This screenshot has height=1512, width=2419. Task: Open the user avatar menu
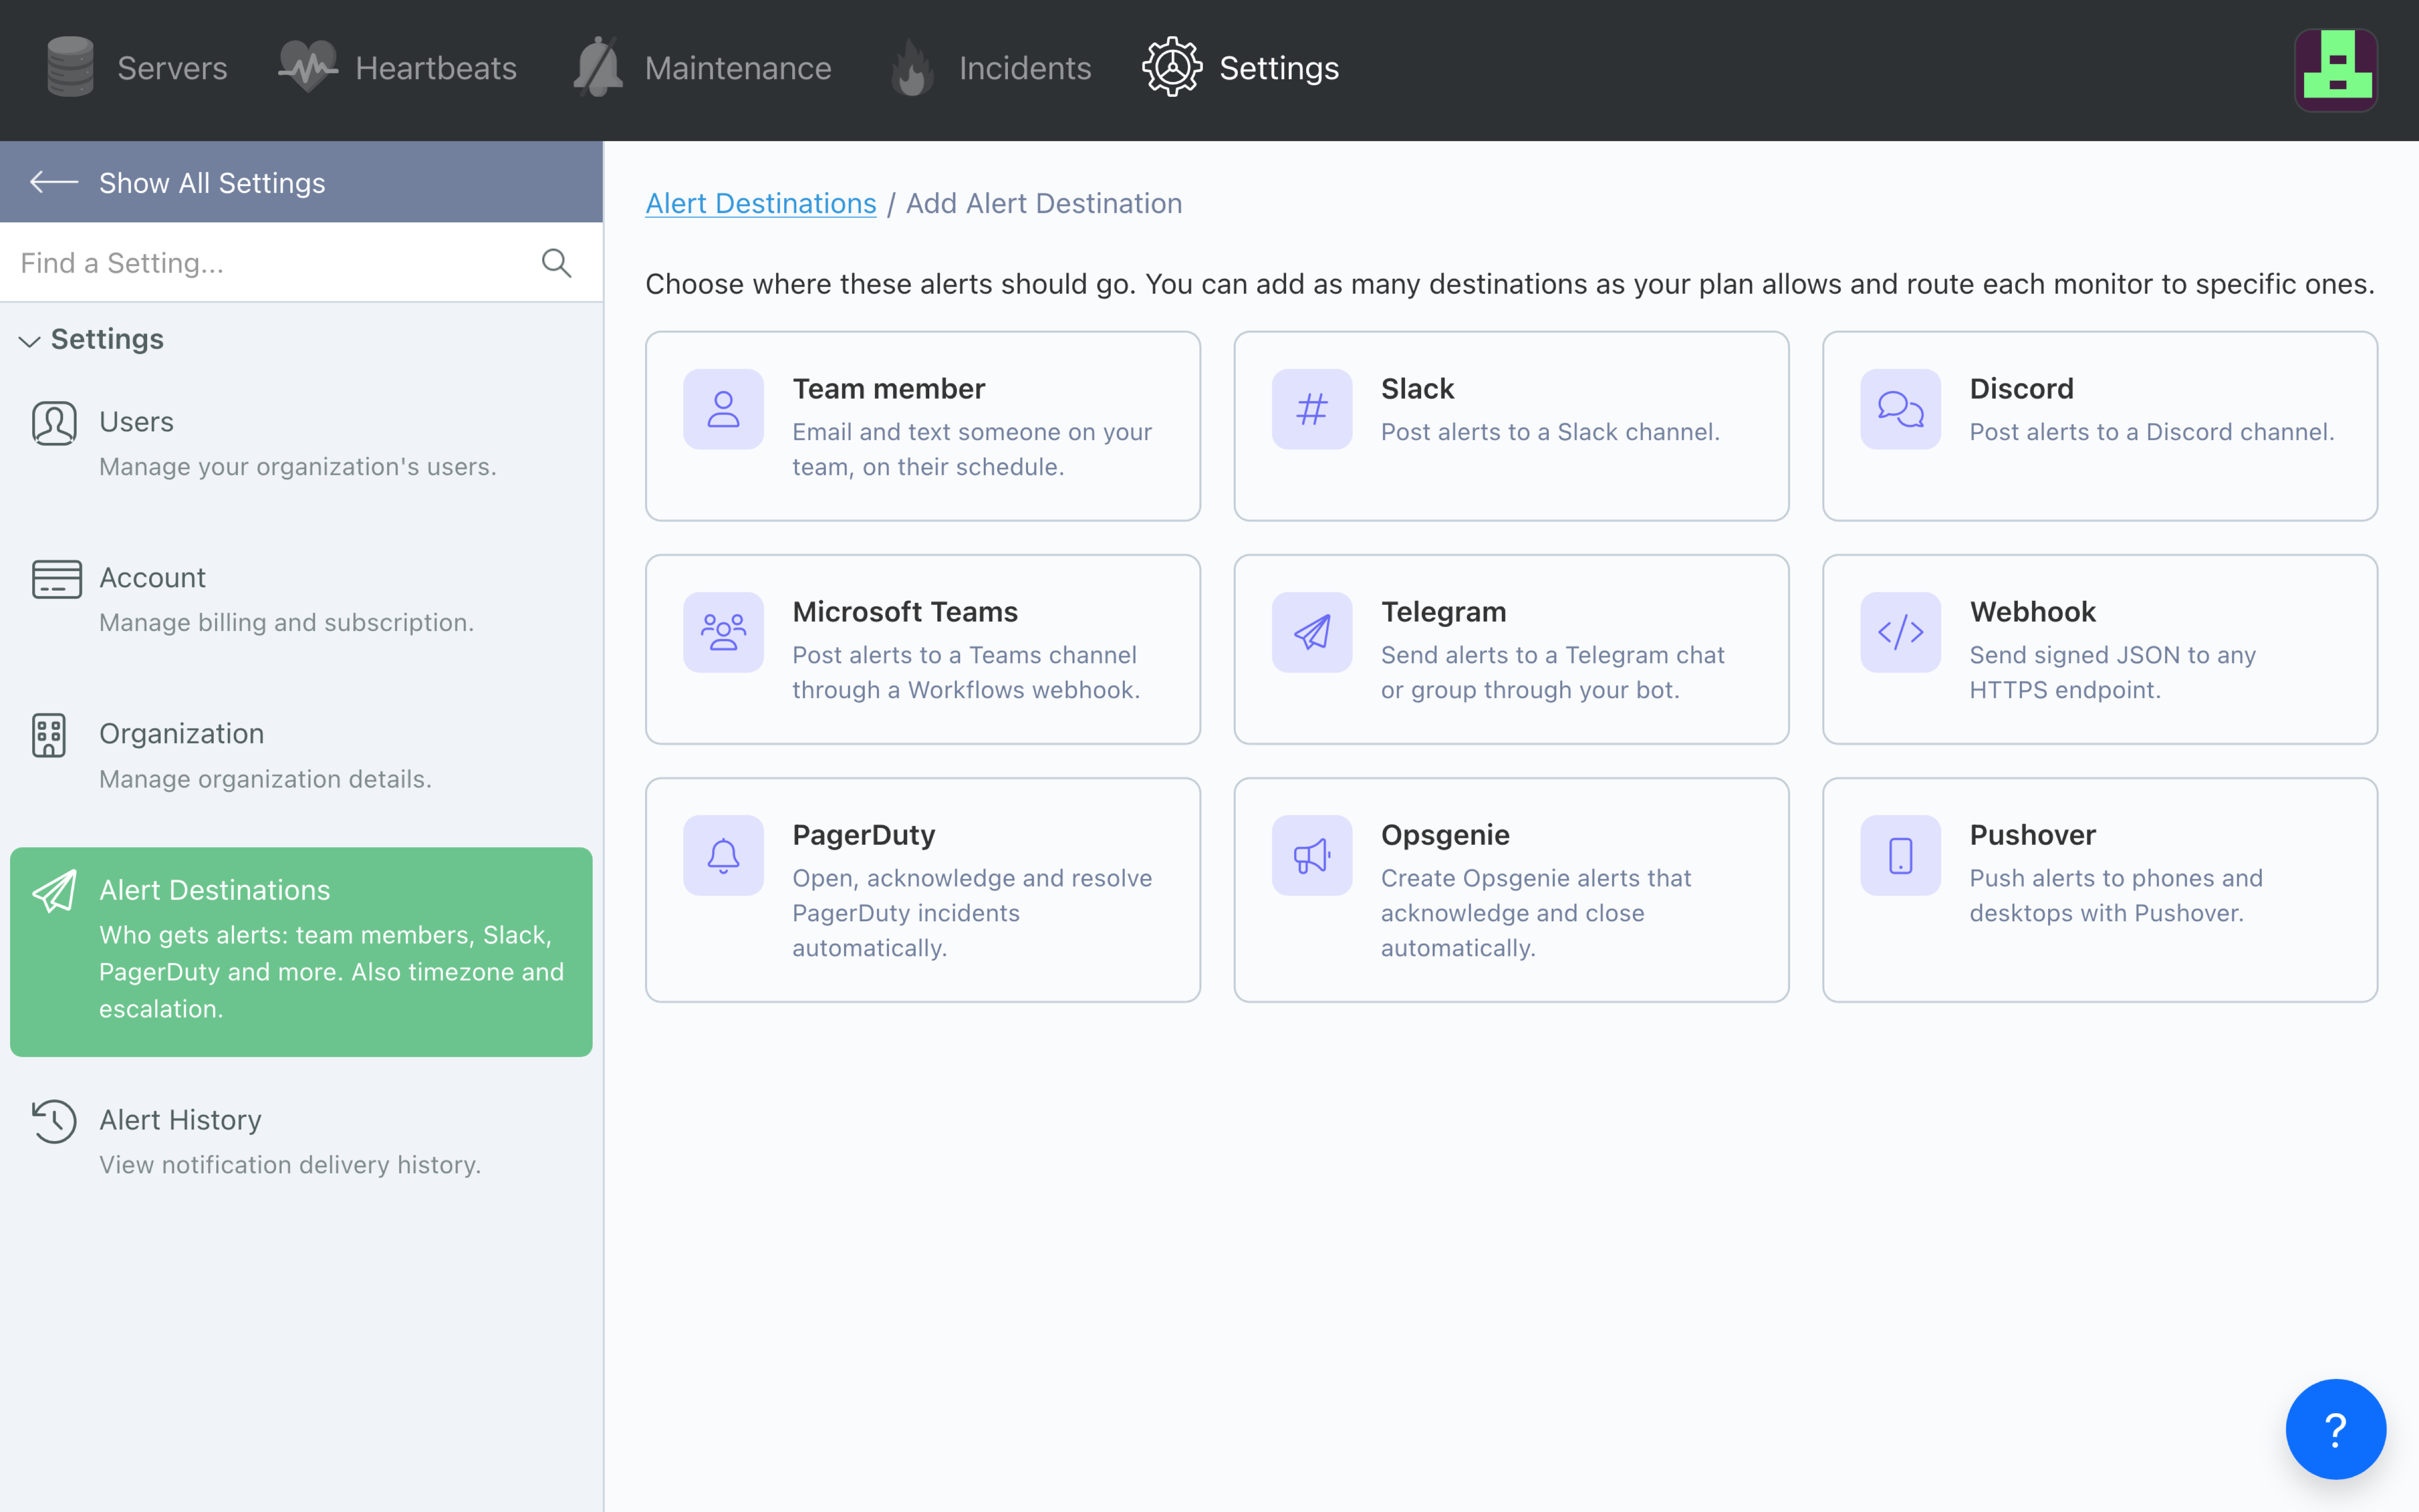(2336, 70)
